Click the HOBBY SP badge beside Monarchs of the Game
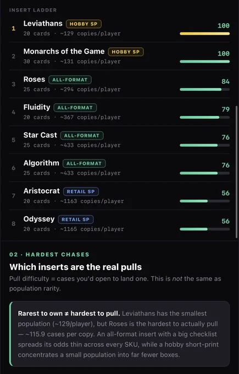 tap(126, 52)
